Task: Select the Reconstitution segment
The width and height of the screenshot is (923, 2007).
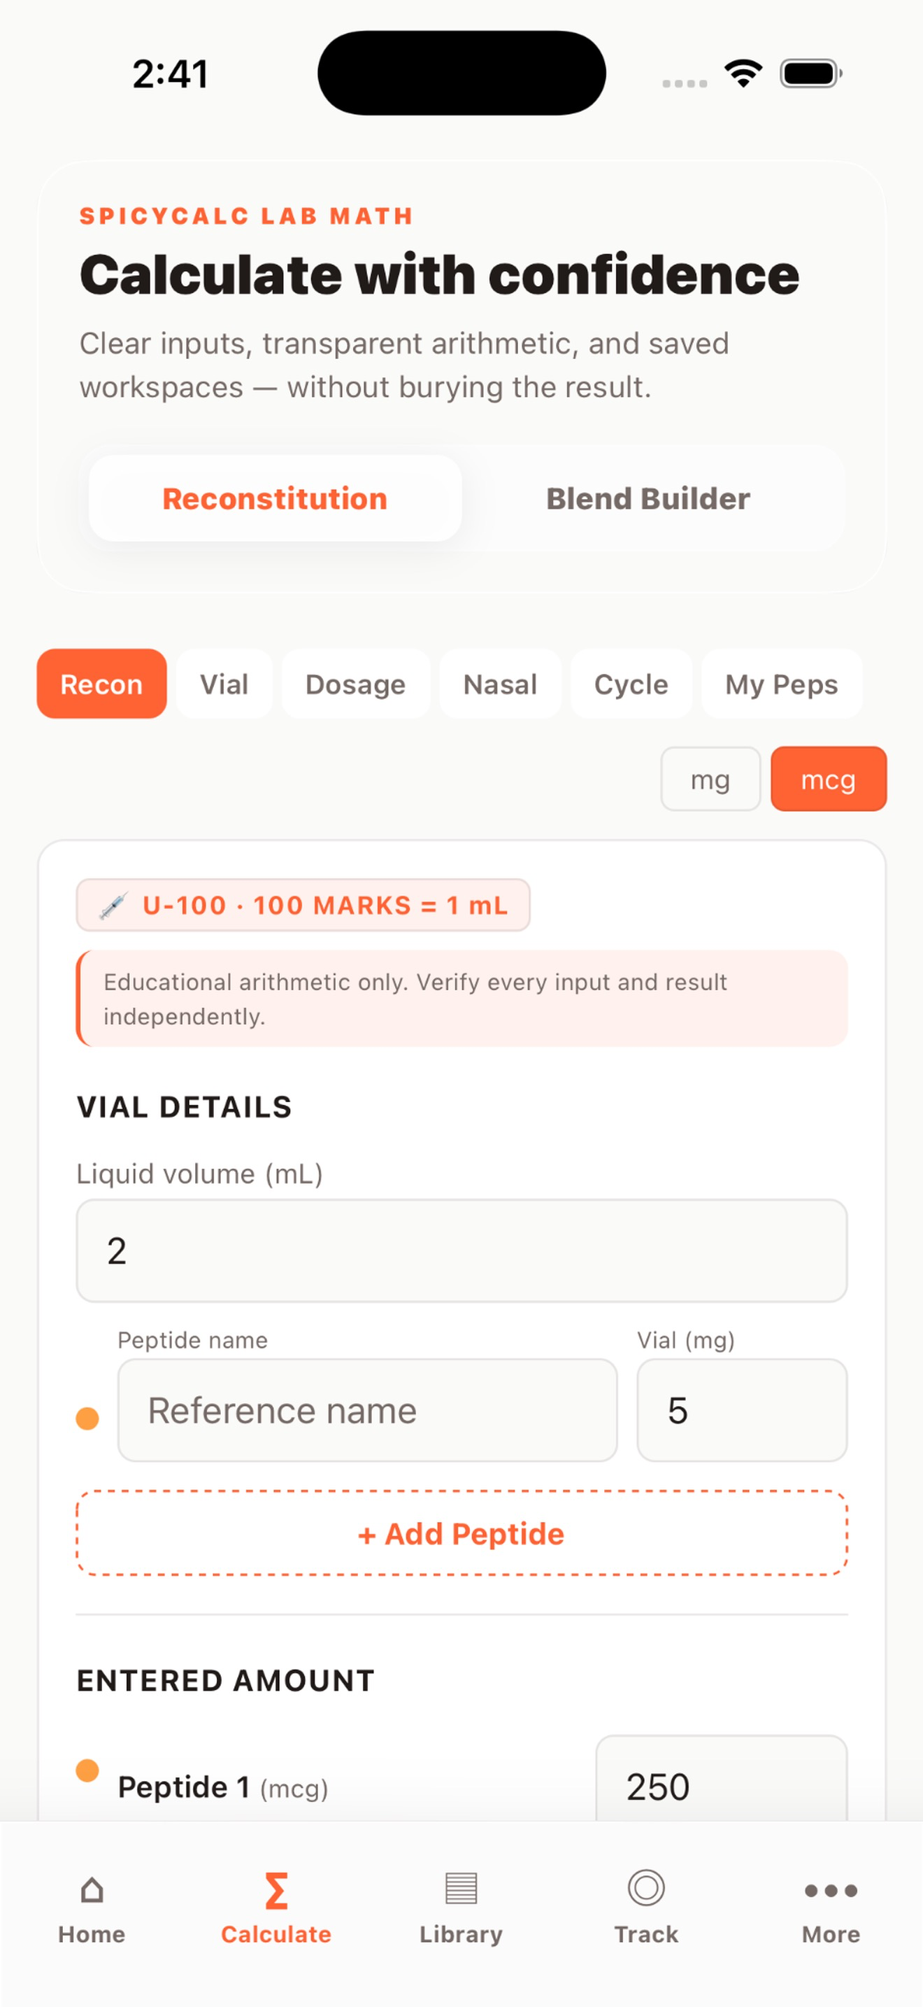Action: pyautogui.click(x=275, y=498)
